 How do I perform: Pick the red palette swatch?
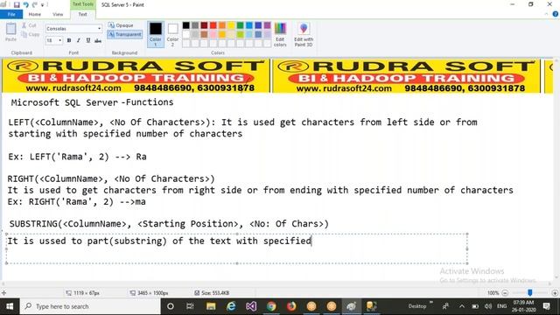213,25
